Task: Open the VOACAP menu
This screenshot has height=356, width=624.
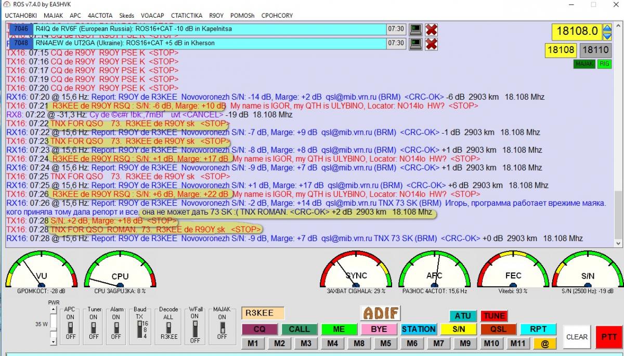Action: [152, 16]
